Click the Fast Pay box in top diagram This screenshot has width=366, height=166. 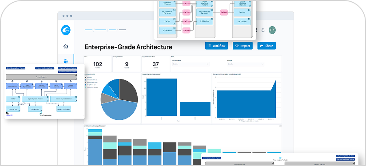point(242,12)
